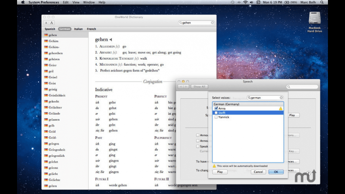Screen dimensions: 345x194
Task: Open the Edit menu
Action: click(x=65, y=2)
